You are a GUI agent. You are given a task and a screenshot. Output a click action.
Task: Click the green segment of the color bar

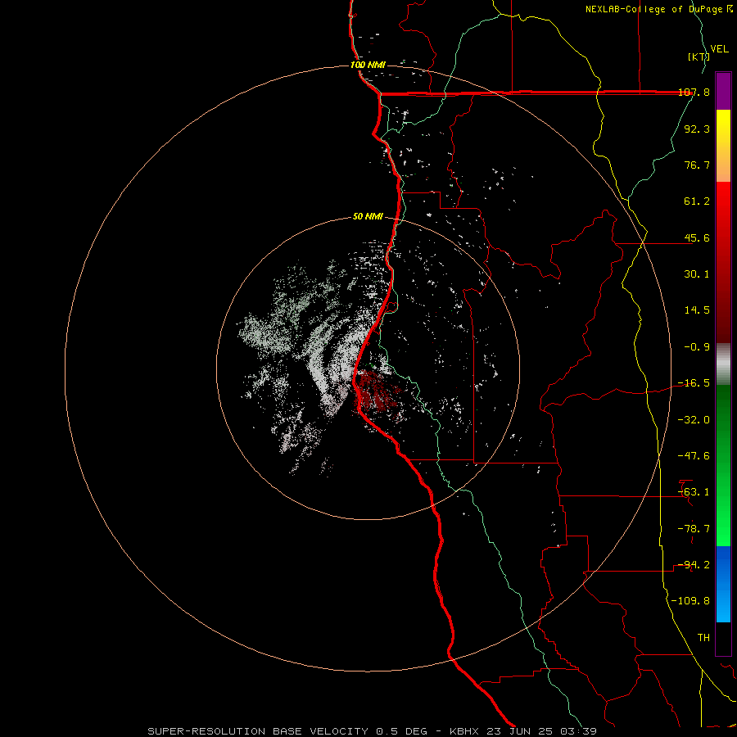pyautogui.click(x=723, y=465)
